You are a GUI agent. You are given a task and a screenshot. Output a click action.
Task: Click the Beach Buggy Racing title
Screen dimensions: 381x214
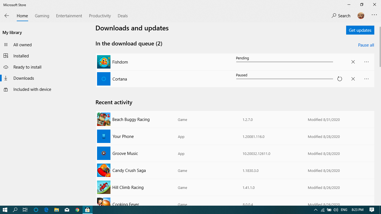coord(131,119)
